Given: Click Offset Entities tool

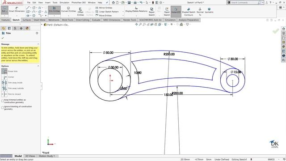Looking at the screenshot, I should click(x=80, y=12).
